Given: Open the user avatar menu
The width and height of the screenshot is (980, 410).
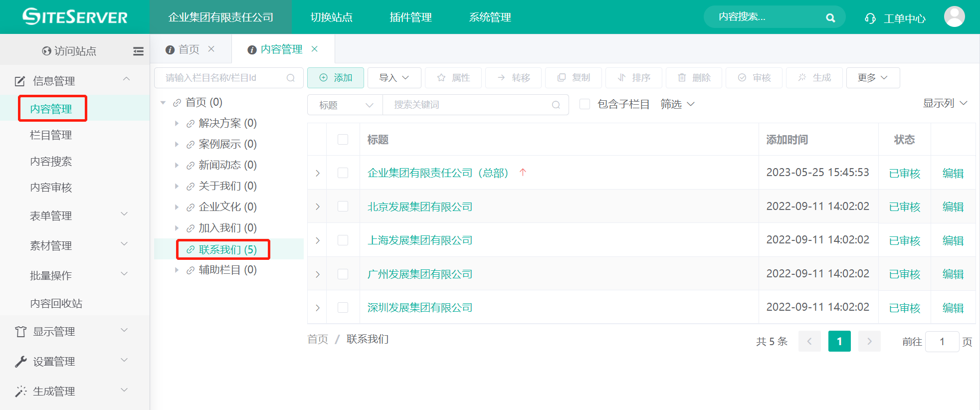Looking at the screenshot, I should tap(954, 16).
